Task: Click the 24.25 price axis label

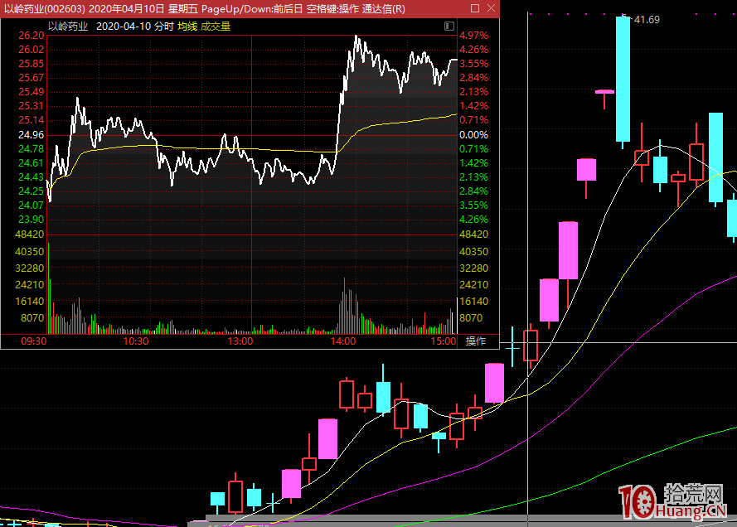Action: pos(32,191)
